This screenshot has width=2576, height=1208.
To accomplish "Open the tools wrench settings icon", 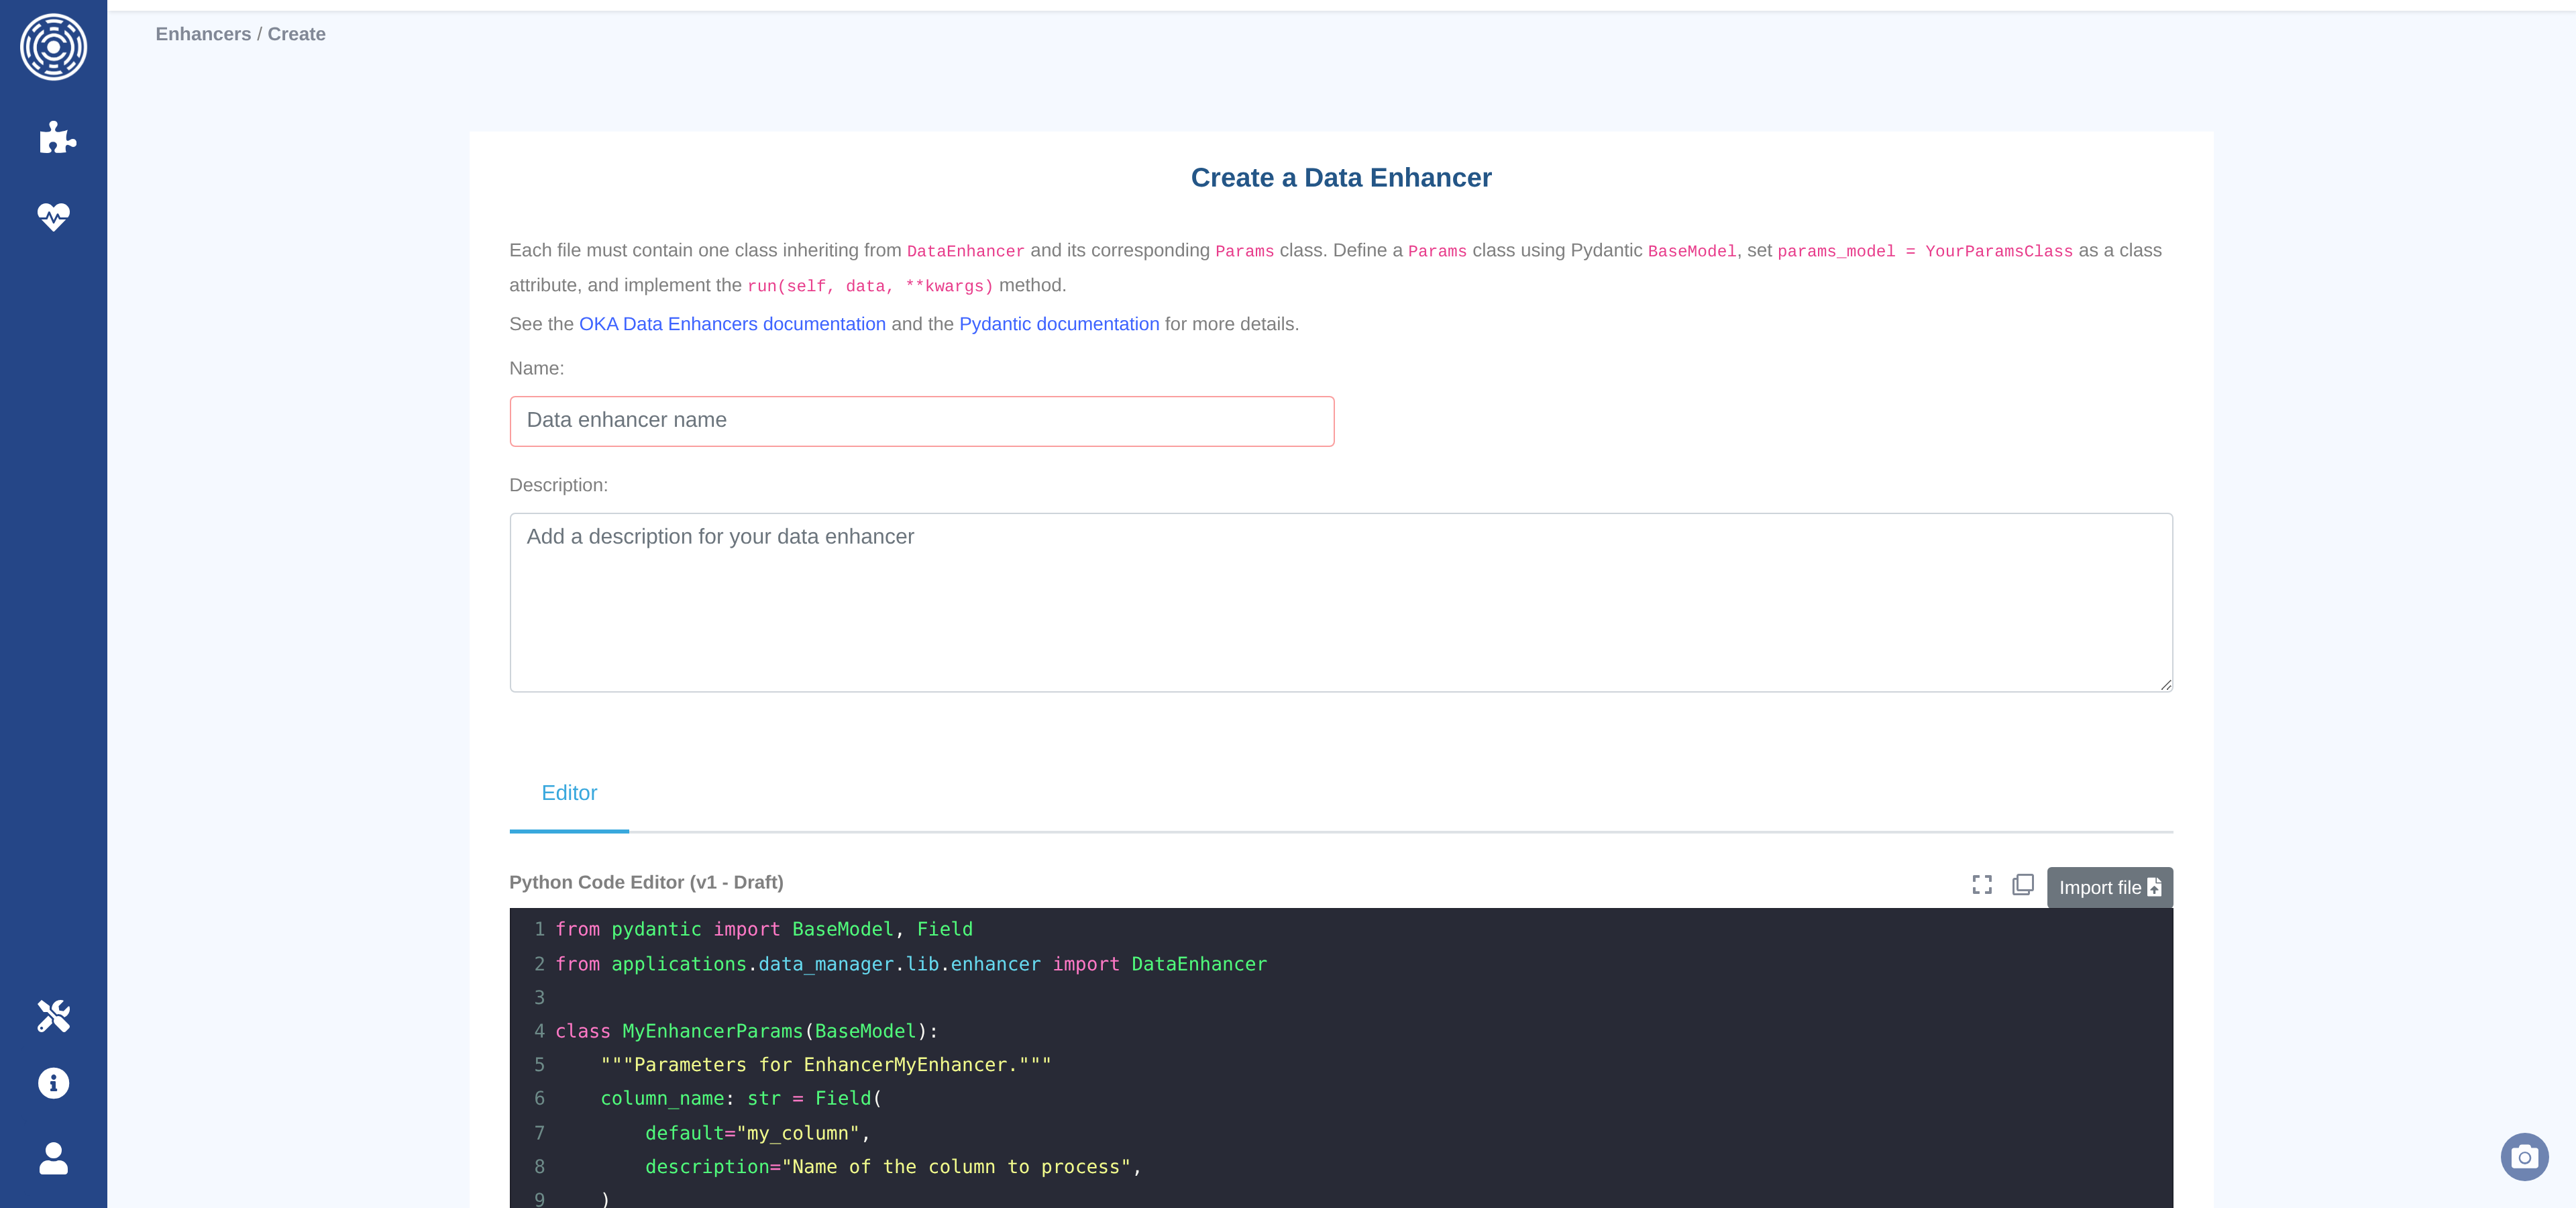I will (x=53, y=1015).
